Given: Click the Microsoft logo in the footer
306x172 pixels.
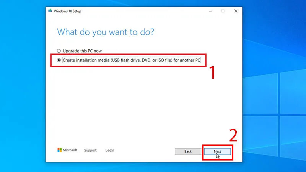Looking at the screenshot, I should tap(67, 150).
